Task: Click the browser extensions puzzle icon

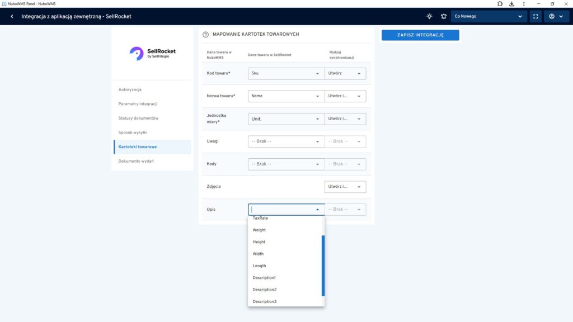Action: (x=500, y=4)
